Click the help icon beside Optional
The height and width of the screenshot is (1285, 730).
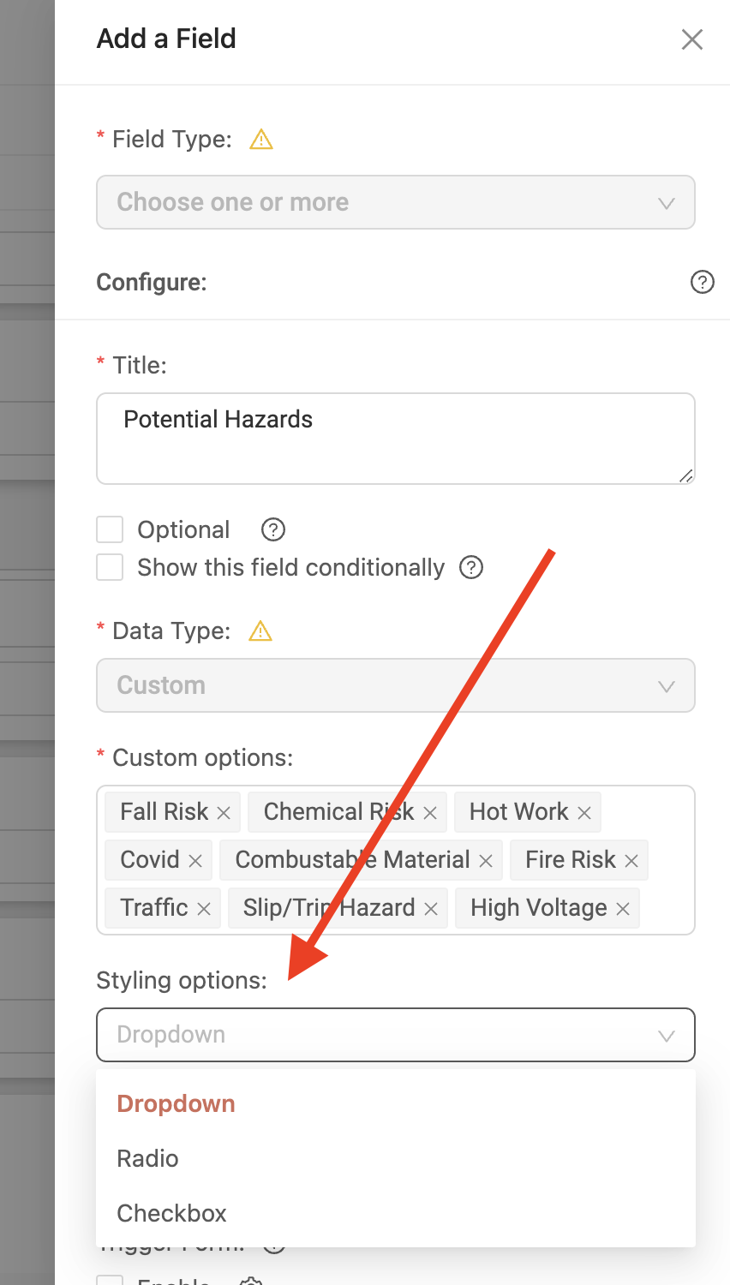(x=272, y=529)
